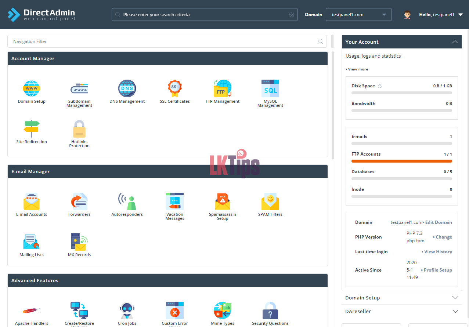Open Spamassassin Setup
Image resolution: width=469 pixels, height=327 pixels.
[x=223, y=202]
